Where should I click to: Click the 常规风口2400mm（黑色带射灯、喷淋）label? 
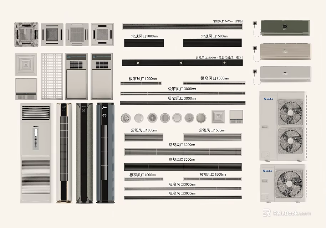tap(220, 57)
